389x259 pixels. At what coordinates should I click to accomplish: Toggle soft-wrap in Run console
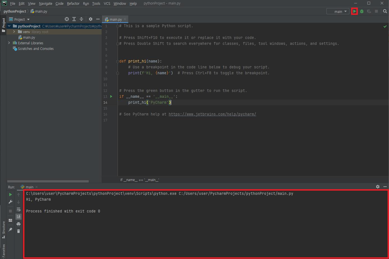(19, 209)
